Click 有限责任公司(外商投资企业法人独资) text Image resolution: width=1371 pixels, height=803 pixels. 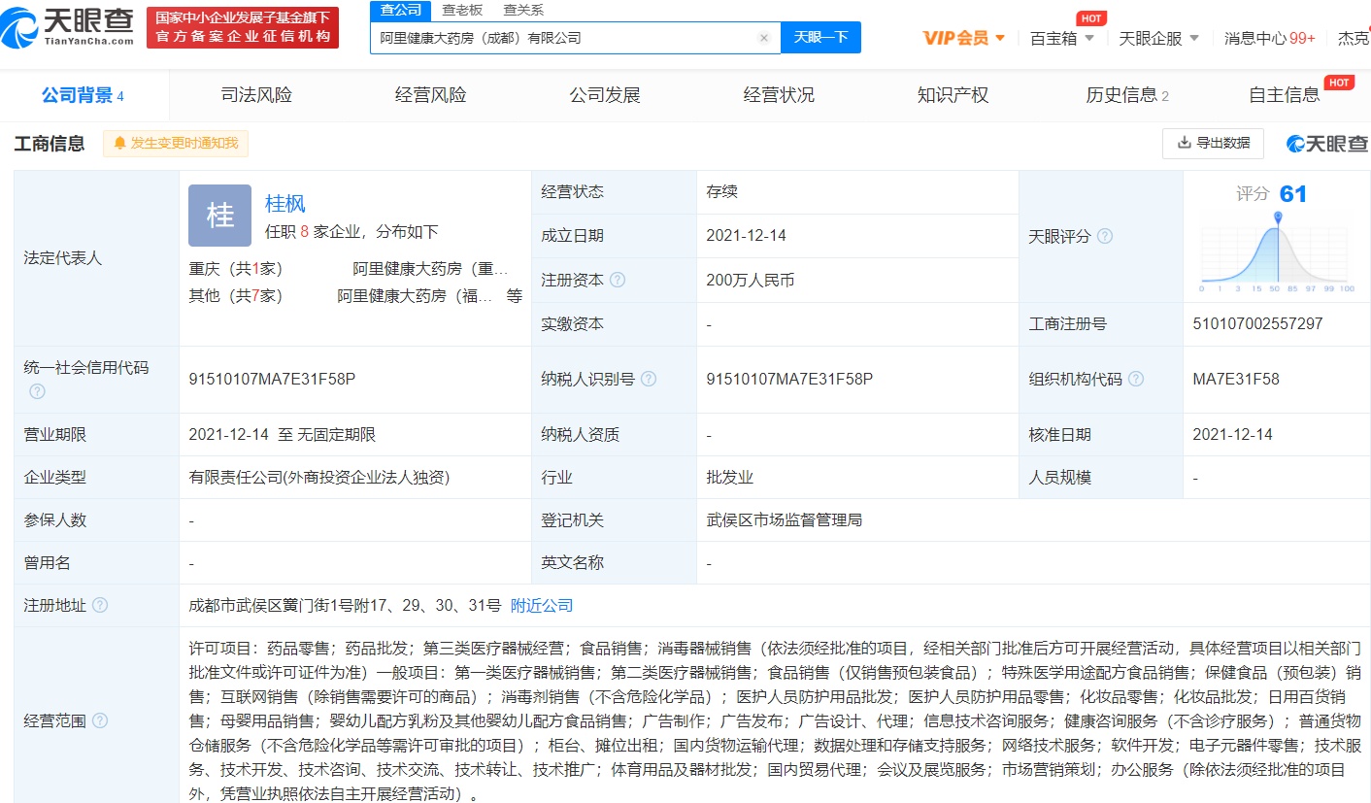[x=319, y=478]
